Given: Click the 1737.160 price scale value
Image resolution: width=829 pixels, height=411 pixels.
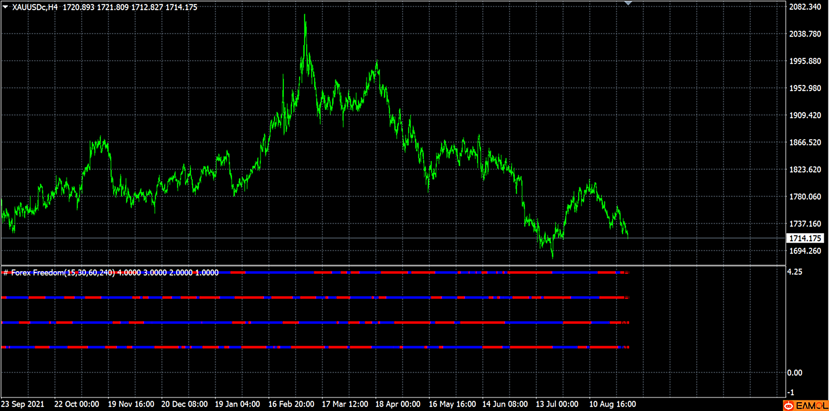Looking at the screenshot, I should pos(805,224).
